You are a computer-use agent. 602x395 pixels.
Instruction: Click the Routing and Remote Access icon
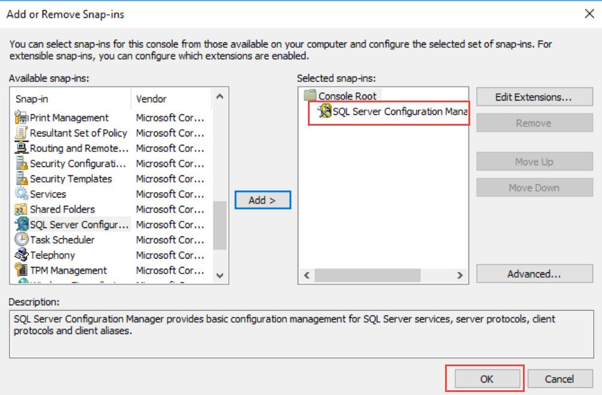22,148
